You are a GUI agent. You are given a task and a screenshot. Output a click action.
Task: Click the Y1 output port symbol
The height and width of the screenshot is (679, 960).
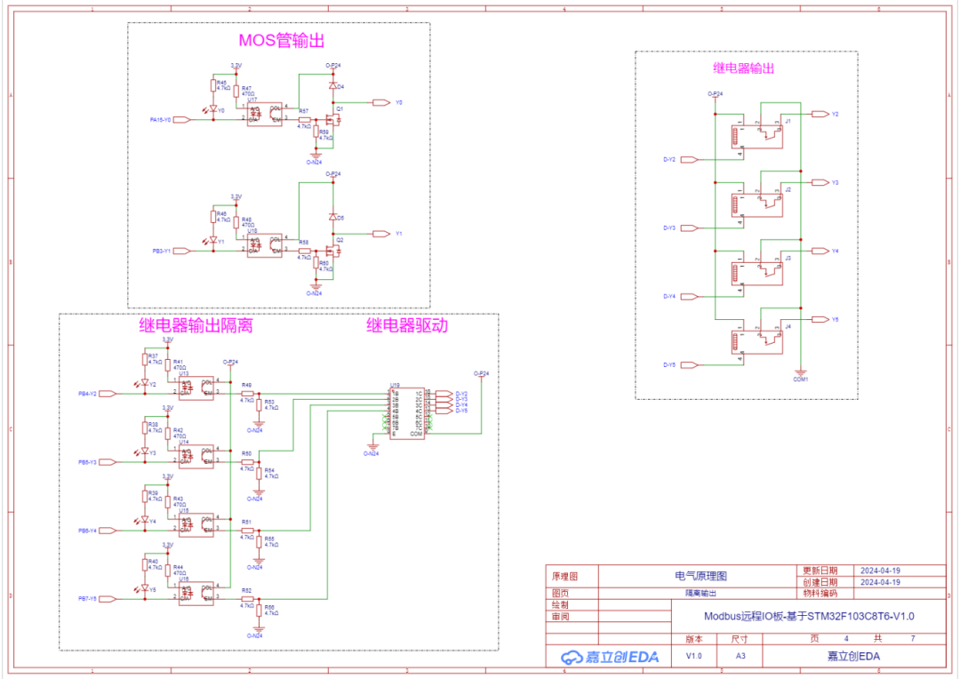[x=382, y=234]
